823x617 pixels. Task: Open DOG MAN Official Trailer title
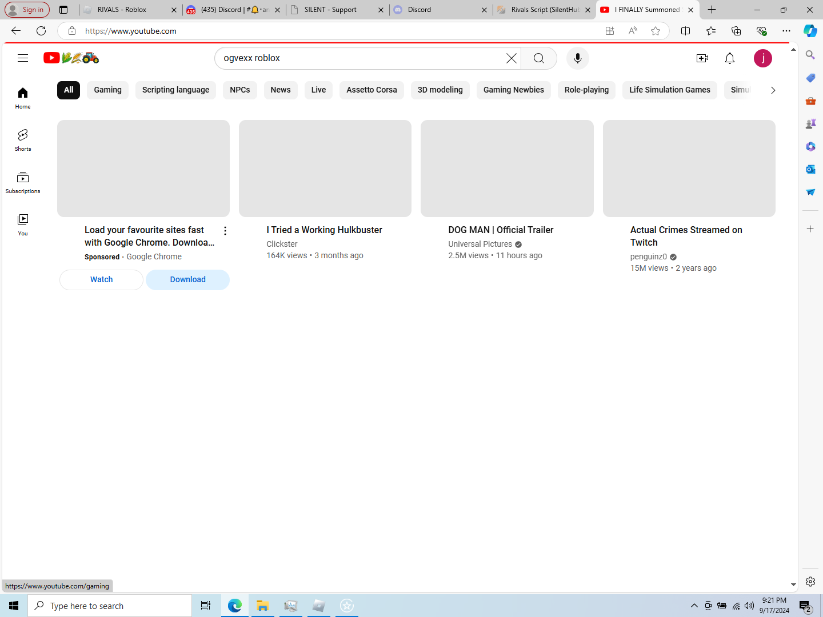(x=501, y=230)
